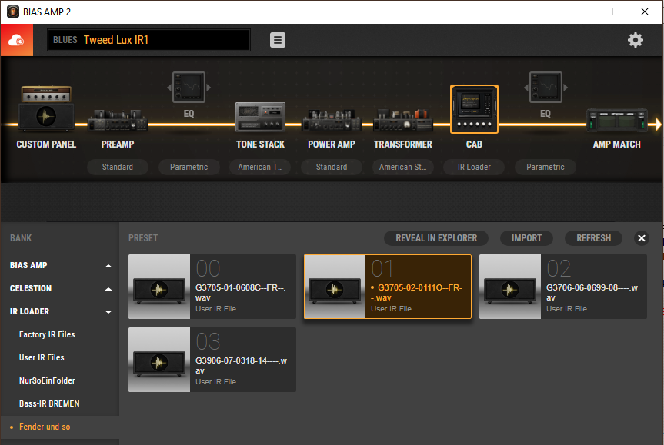This screenshot has height=445, width=664.
Task: Click the Tweed Lux IR1 preset name field
Action: click(148, 40)
